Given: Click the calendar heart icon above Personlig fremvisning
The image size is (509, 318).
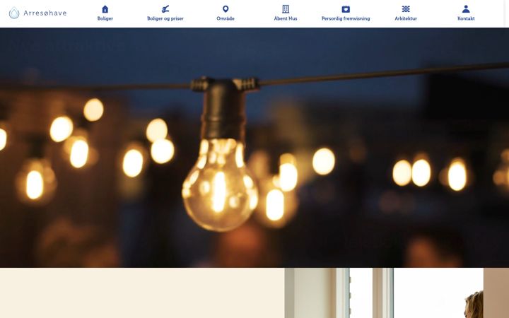Looking at the screenshot, I should tap(346, 9).
